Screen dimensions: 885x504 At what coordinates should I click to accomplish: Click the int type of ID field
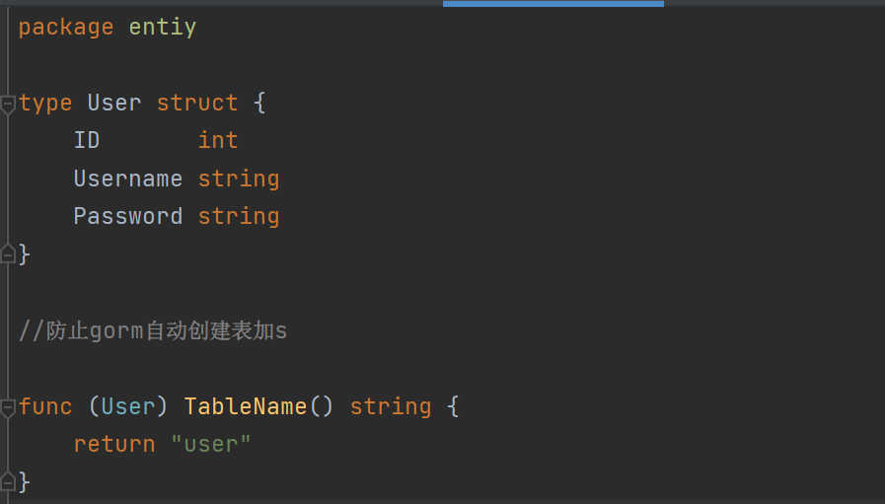(218, 140)
